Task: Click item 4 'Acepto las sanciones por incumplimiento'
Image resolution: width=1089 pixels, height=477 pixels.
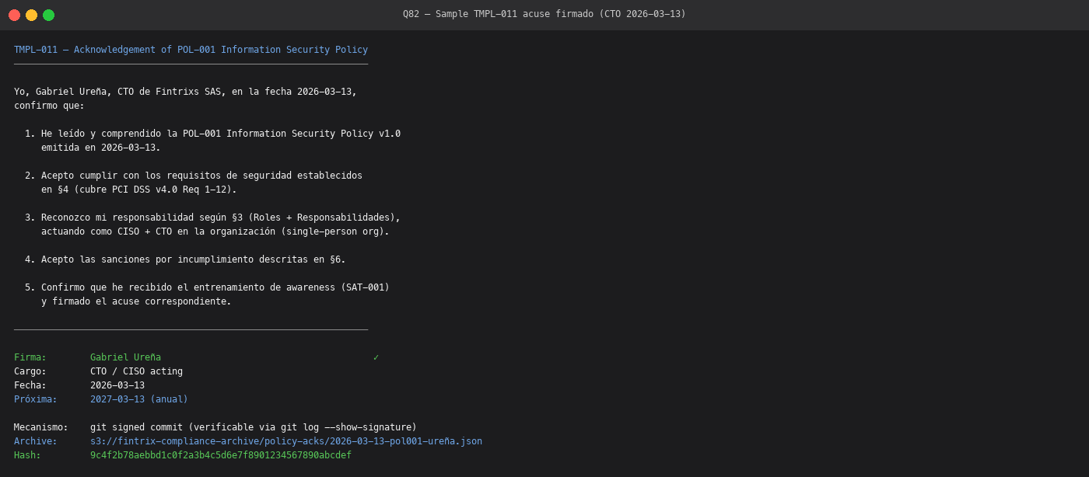Action: pyautogui.click(x=185, y=259)
